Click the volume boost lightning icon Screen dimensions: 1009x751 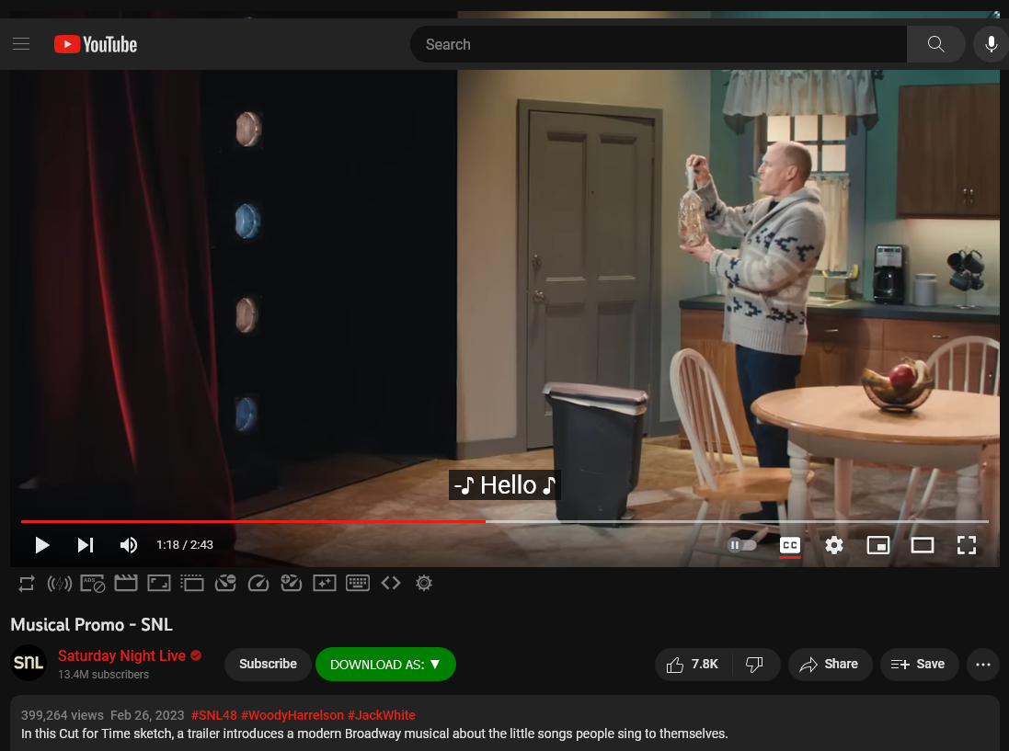[59, 583]
